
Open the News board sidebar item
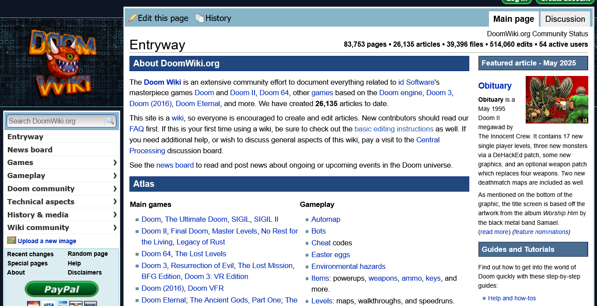point(30,150)
